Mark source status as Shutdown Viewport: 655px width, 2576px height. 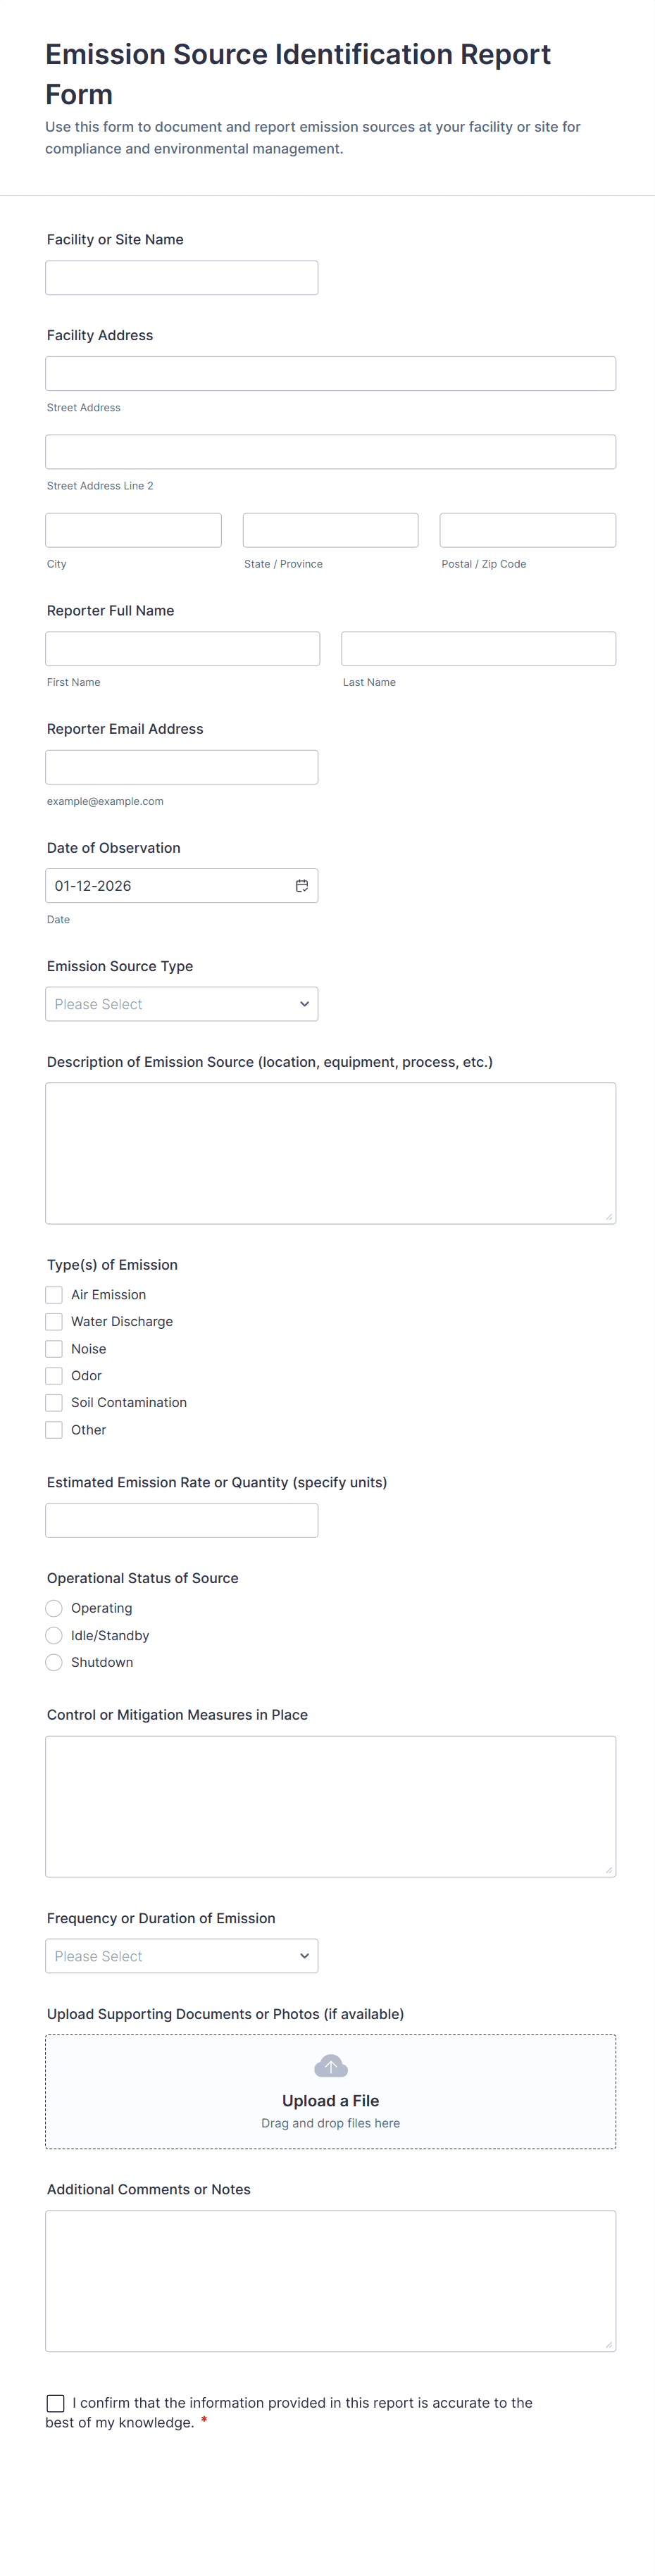coord(54,1663)
